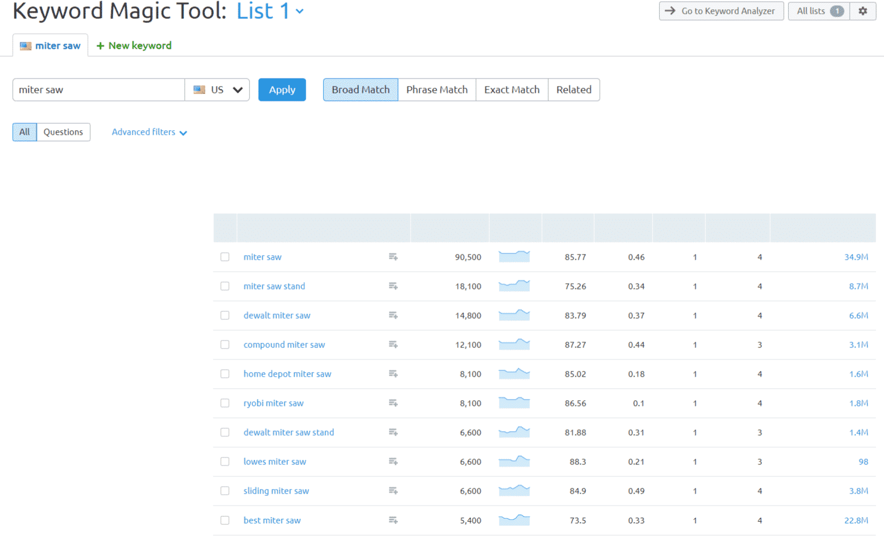
Task: Open the List 1 dropdown chevron
Action: (299, 11)
